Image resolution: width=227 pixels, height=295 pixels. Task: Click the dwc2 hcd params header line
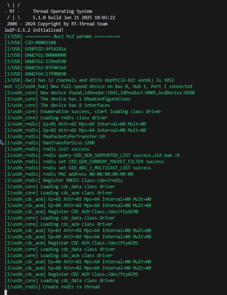pyautogui.click(x=73, y=36)
